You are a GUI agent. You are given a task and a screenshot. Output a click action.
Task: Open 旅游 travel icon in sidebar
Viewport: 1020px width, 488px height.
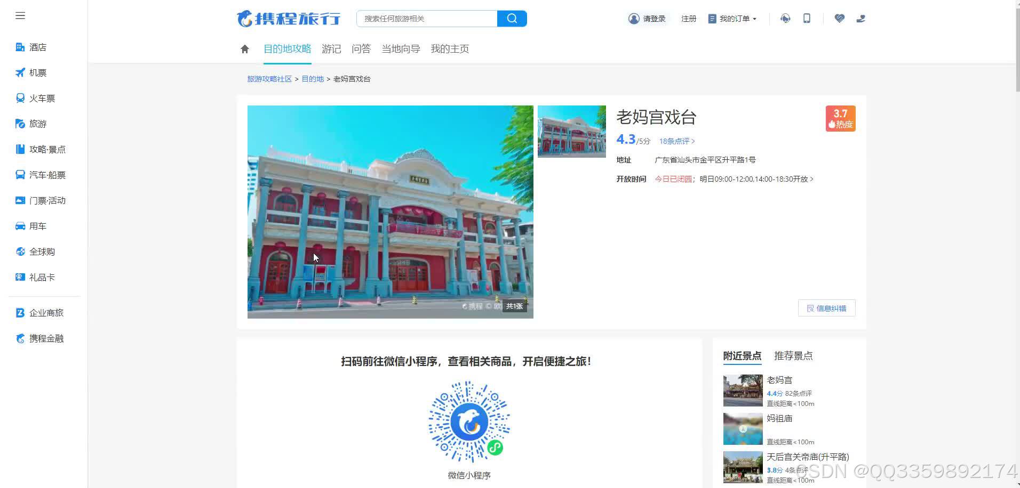[x=20, y=124]
